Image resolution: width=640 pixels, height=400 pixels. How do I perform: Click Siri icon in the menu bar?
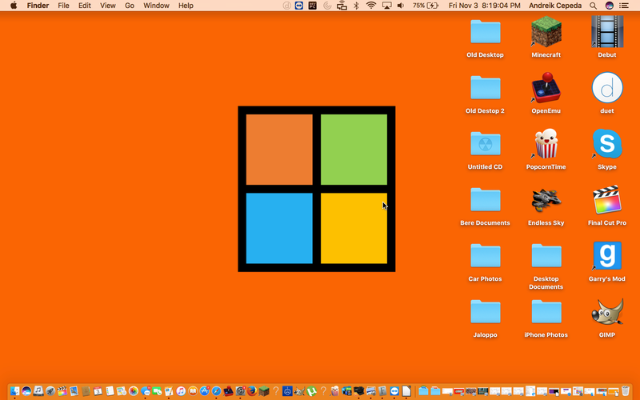(x=610, y=6)
